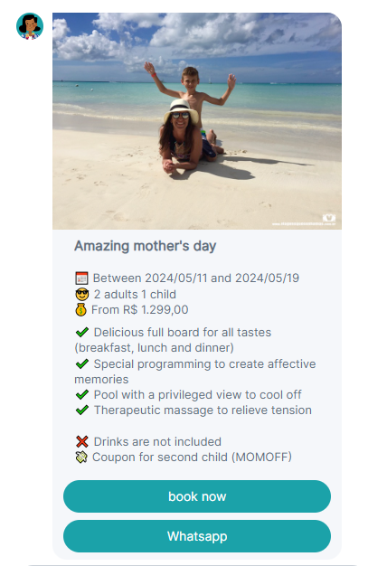Click the chatbot avatar icon
Viewport: 368px width, 566px height.
tap(30, 26)
